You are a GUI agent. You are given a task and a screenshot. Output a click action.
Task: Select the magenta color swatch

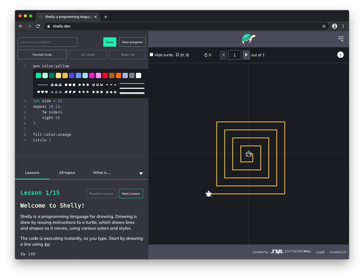(x=92, y=76)
